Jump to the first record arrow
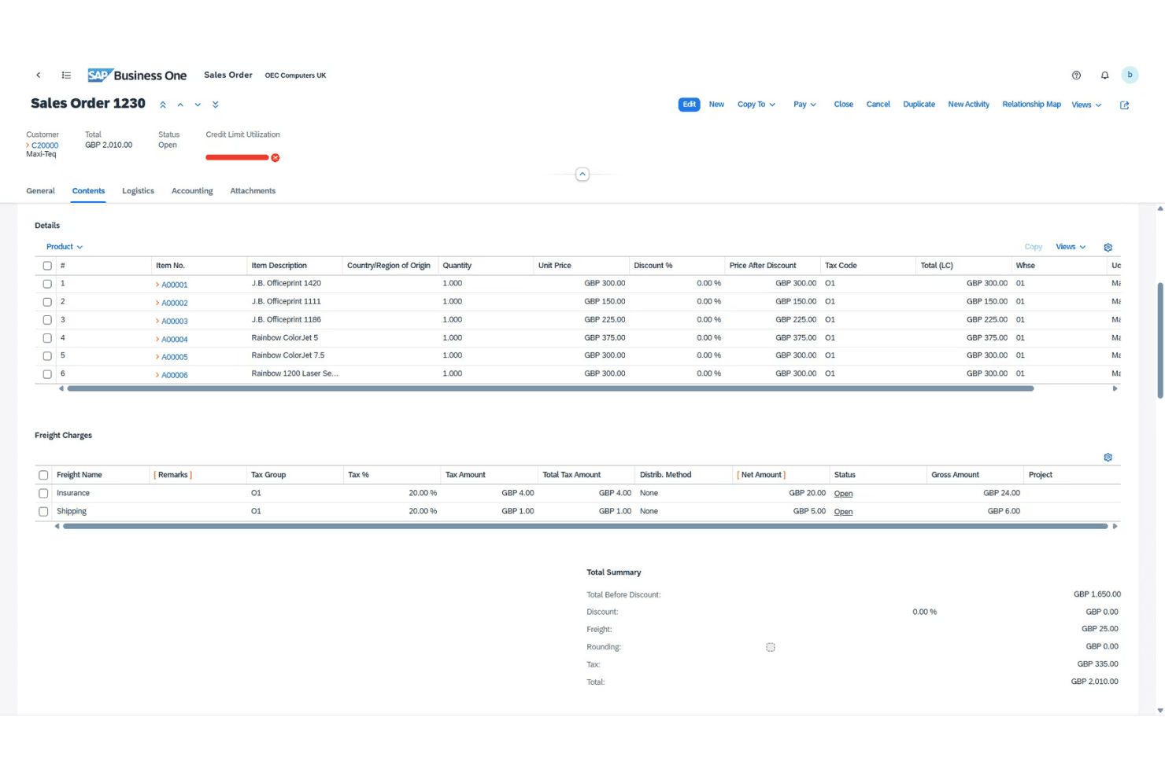This screenshot has width=1165, height=776. pos(163,105)
